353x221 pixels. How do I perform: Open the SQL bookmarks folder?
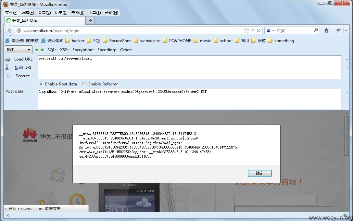(94, 41)
